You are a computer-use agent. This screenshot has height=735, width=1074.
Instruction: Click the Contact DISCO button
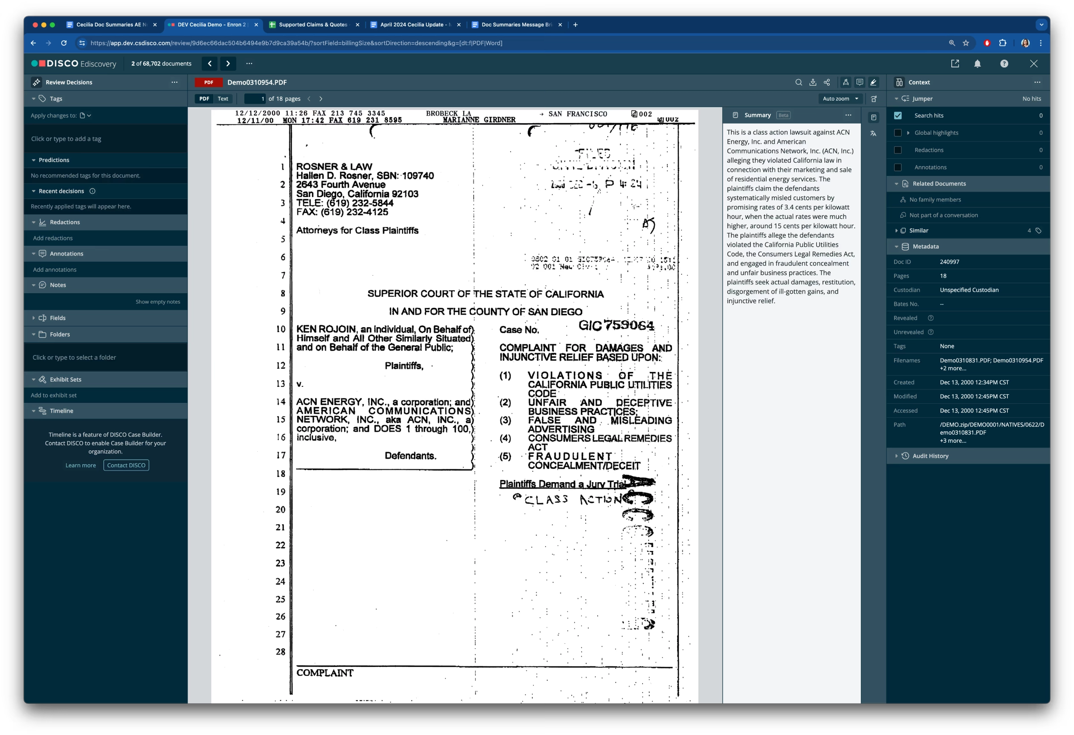pyautogui.click(x=126, y=466)
